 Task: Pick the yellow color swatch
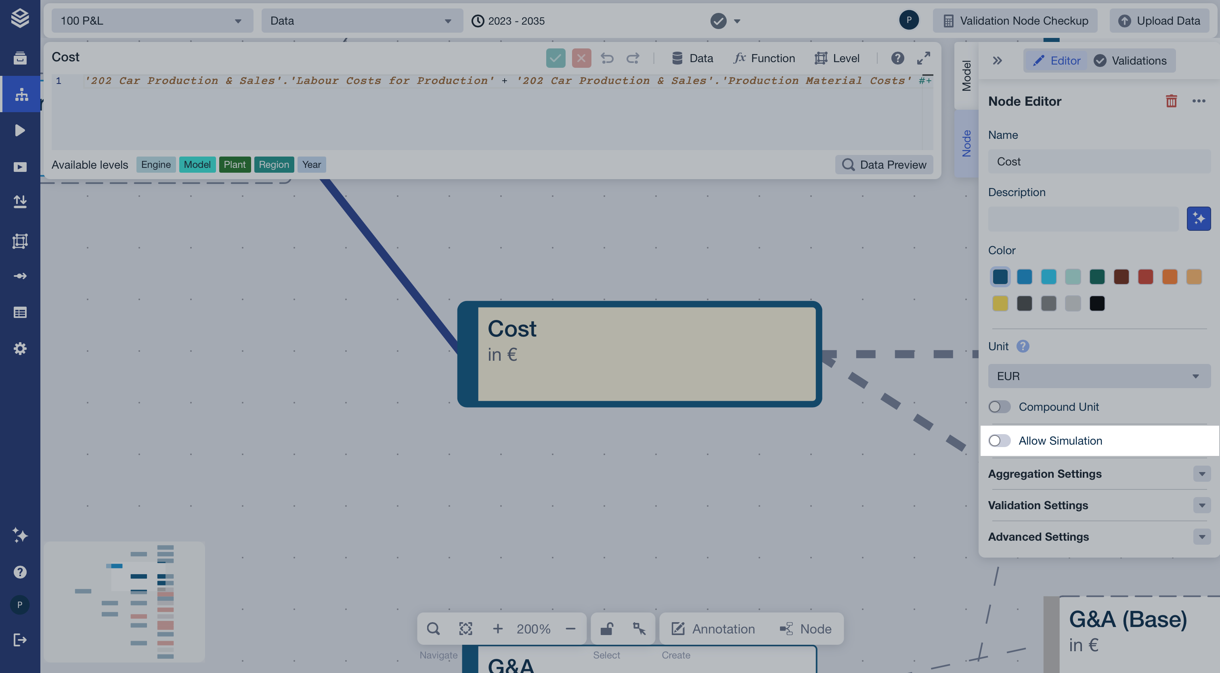pyautogui.click(x=1000, y=303)
